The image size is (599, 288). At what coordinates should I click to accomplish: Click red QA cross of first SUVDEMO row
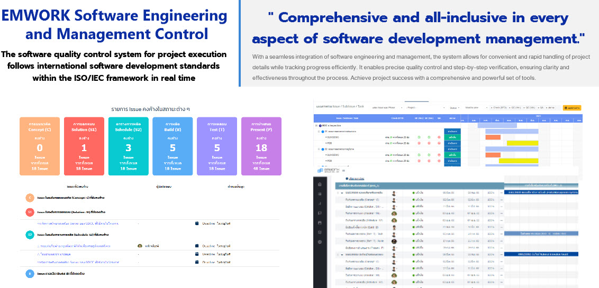[x=439, y=137]
